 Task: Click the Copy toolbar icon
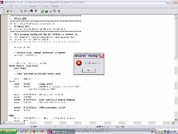point(21,11)
